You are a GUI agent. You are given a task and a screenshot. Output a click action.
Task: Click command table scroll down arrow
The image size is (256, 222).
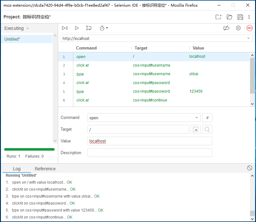252,104
